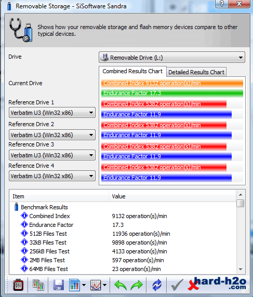Confirm with the grey checkmark icon

click(x=177, y=285)
